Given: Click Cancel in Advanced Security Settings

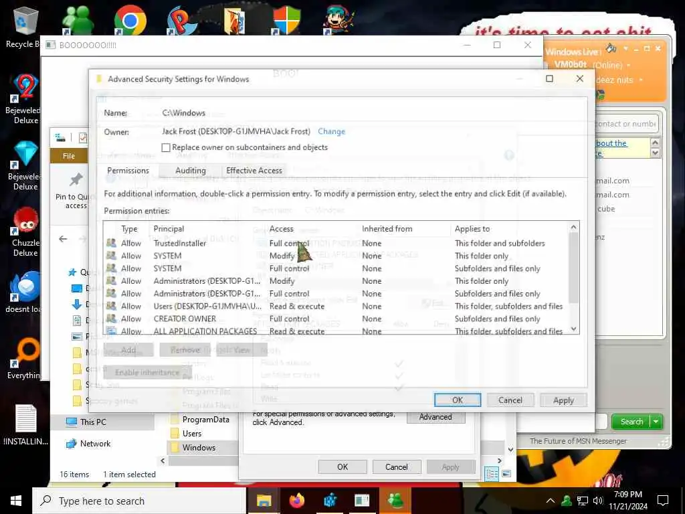Looking at the screenshot, I should (510, 400).
